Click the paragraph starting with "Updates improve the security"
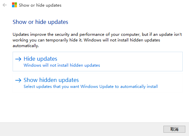The height and width of the screenshot is (136, 189). click(x=97, y=40)
